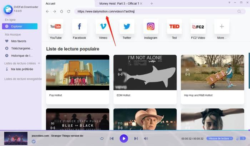Image resolution: width=250 pixels, height=146 pixels.
Task: Click the now-playing Stranger Things thumbnail
Action: tap(16, 139)
